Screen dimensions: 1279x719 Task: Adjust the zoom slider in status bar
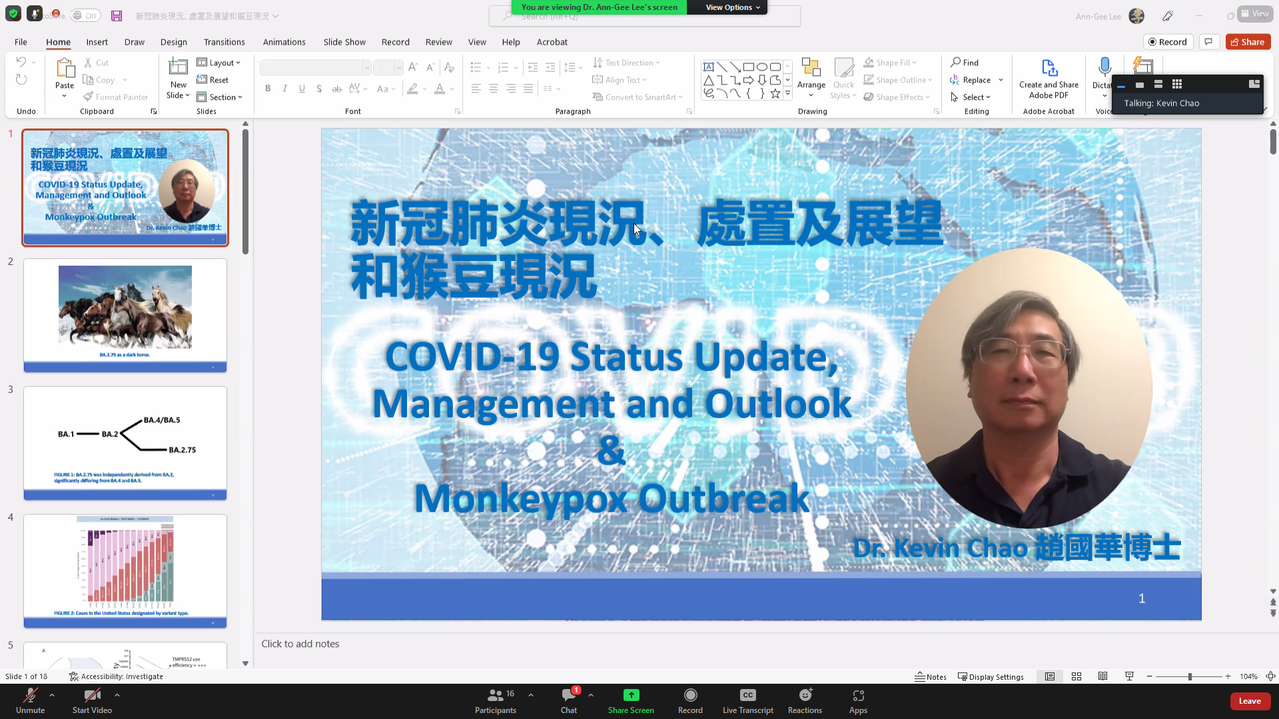(1189, 676)
